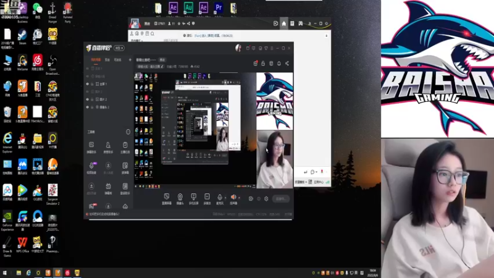Click the phone screen-cast icon in the toolbar
The image size is (494, 278).
point(193,196)
